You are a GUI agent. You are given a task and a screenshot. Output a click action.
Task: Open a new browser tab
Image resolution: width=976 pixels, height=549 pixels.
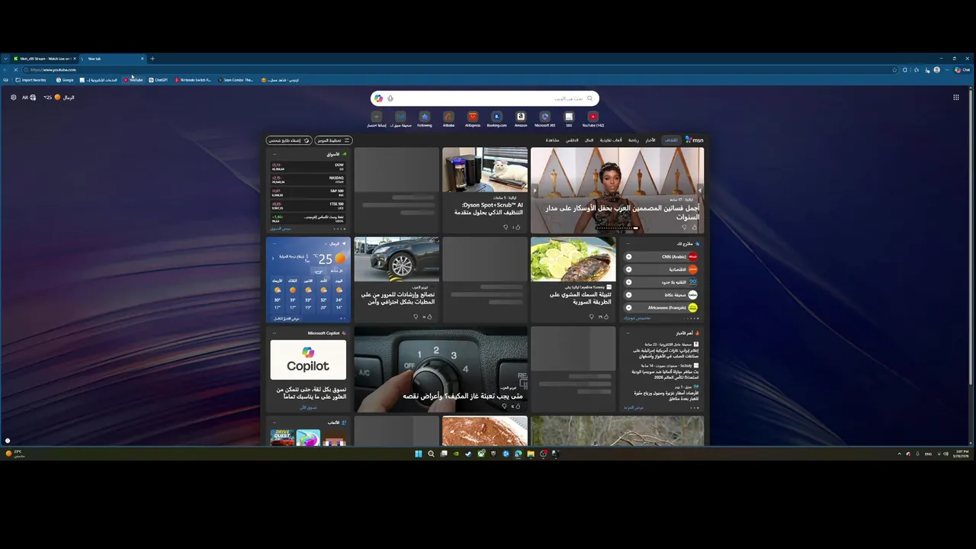tap(152, 59)
